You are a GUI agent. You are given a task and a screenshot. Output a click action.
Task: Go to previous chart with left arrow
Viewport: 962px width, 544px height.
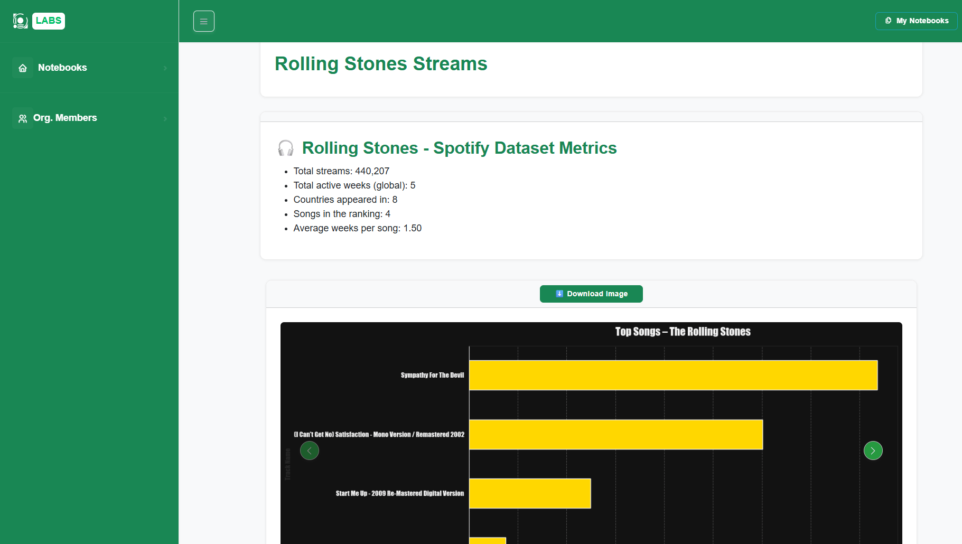coord(310,451)
